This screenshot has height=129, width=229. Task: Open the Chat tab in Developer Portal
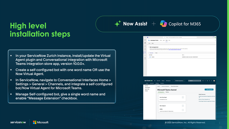[169, 40]
